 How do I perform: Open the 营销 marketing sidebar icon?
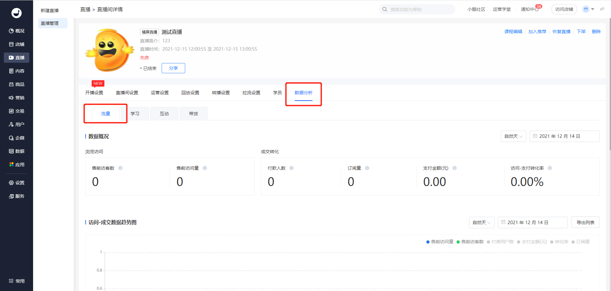(11, 98)
